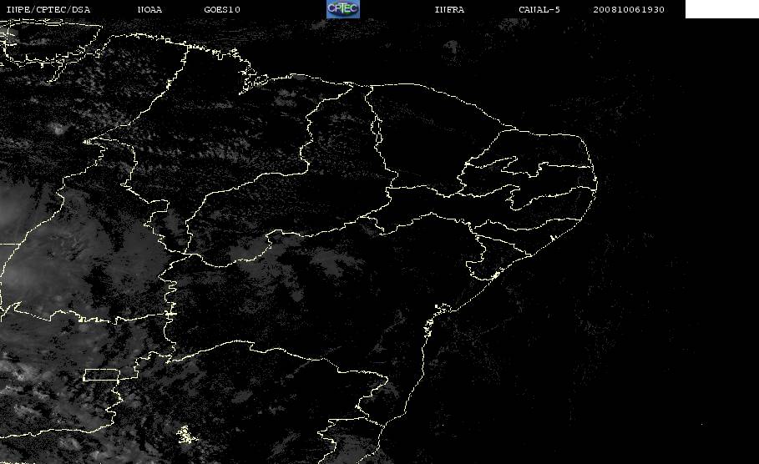Click the river mouth islands on northern coast

(253, 80)
